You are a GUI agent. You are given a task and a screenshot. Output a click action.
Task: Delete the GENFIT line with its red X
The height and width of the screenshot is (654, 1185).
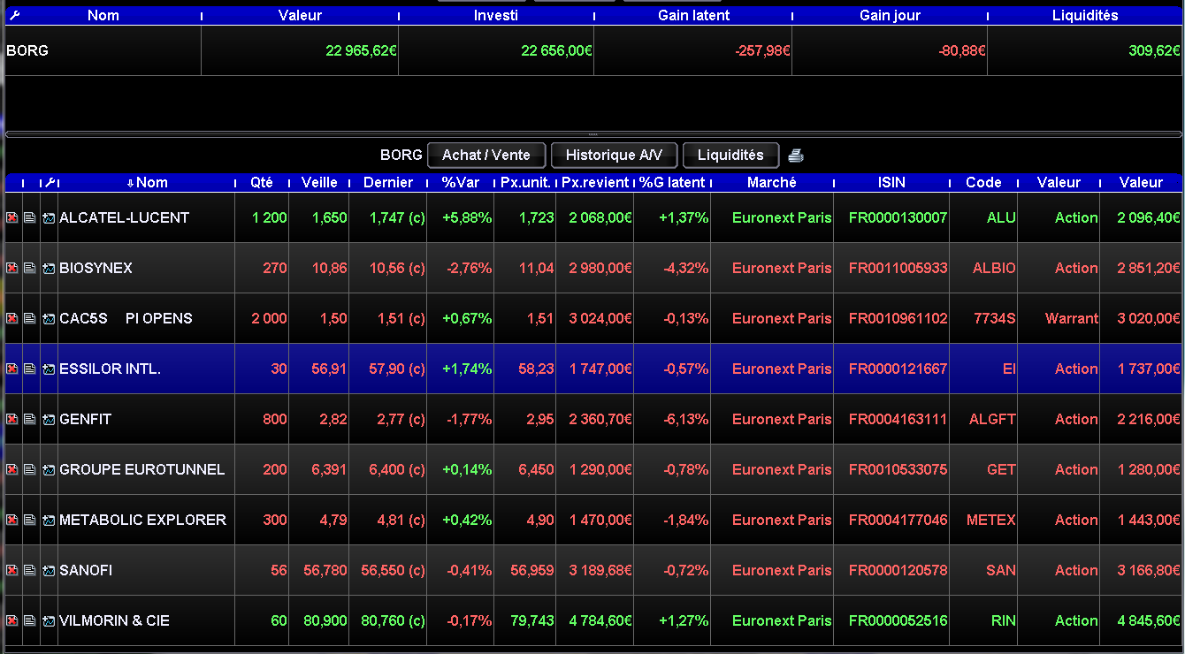12,419
